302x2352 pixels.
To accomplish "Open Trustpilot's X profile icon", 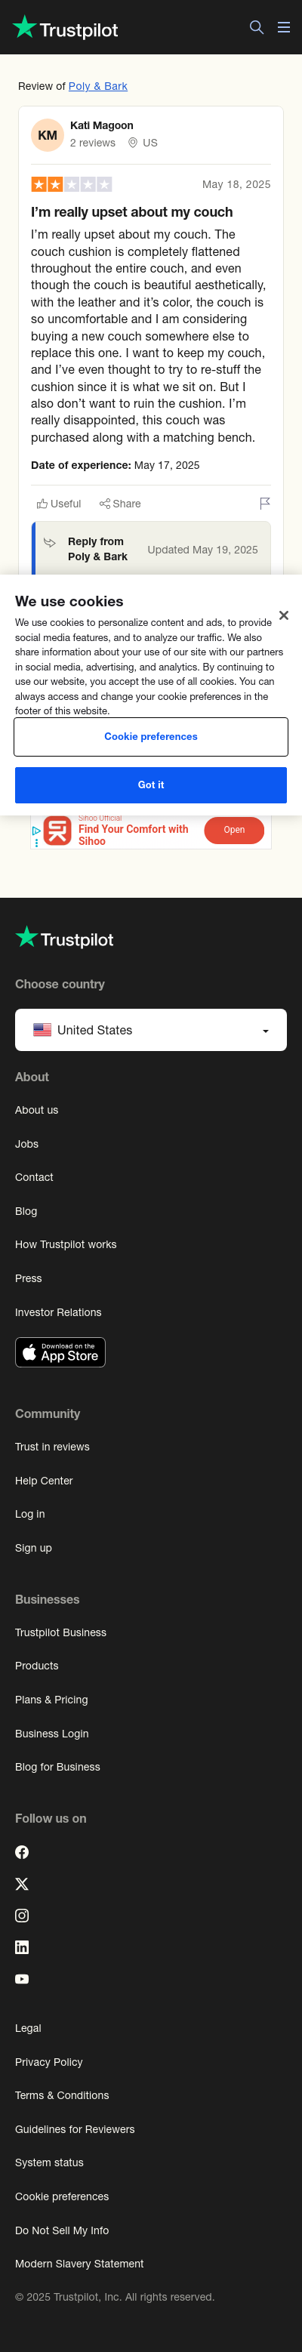I will click(x=22, y=1884).
